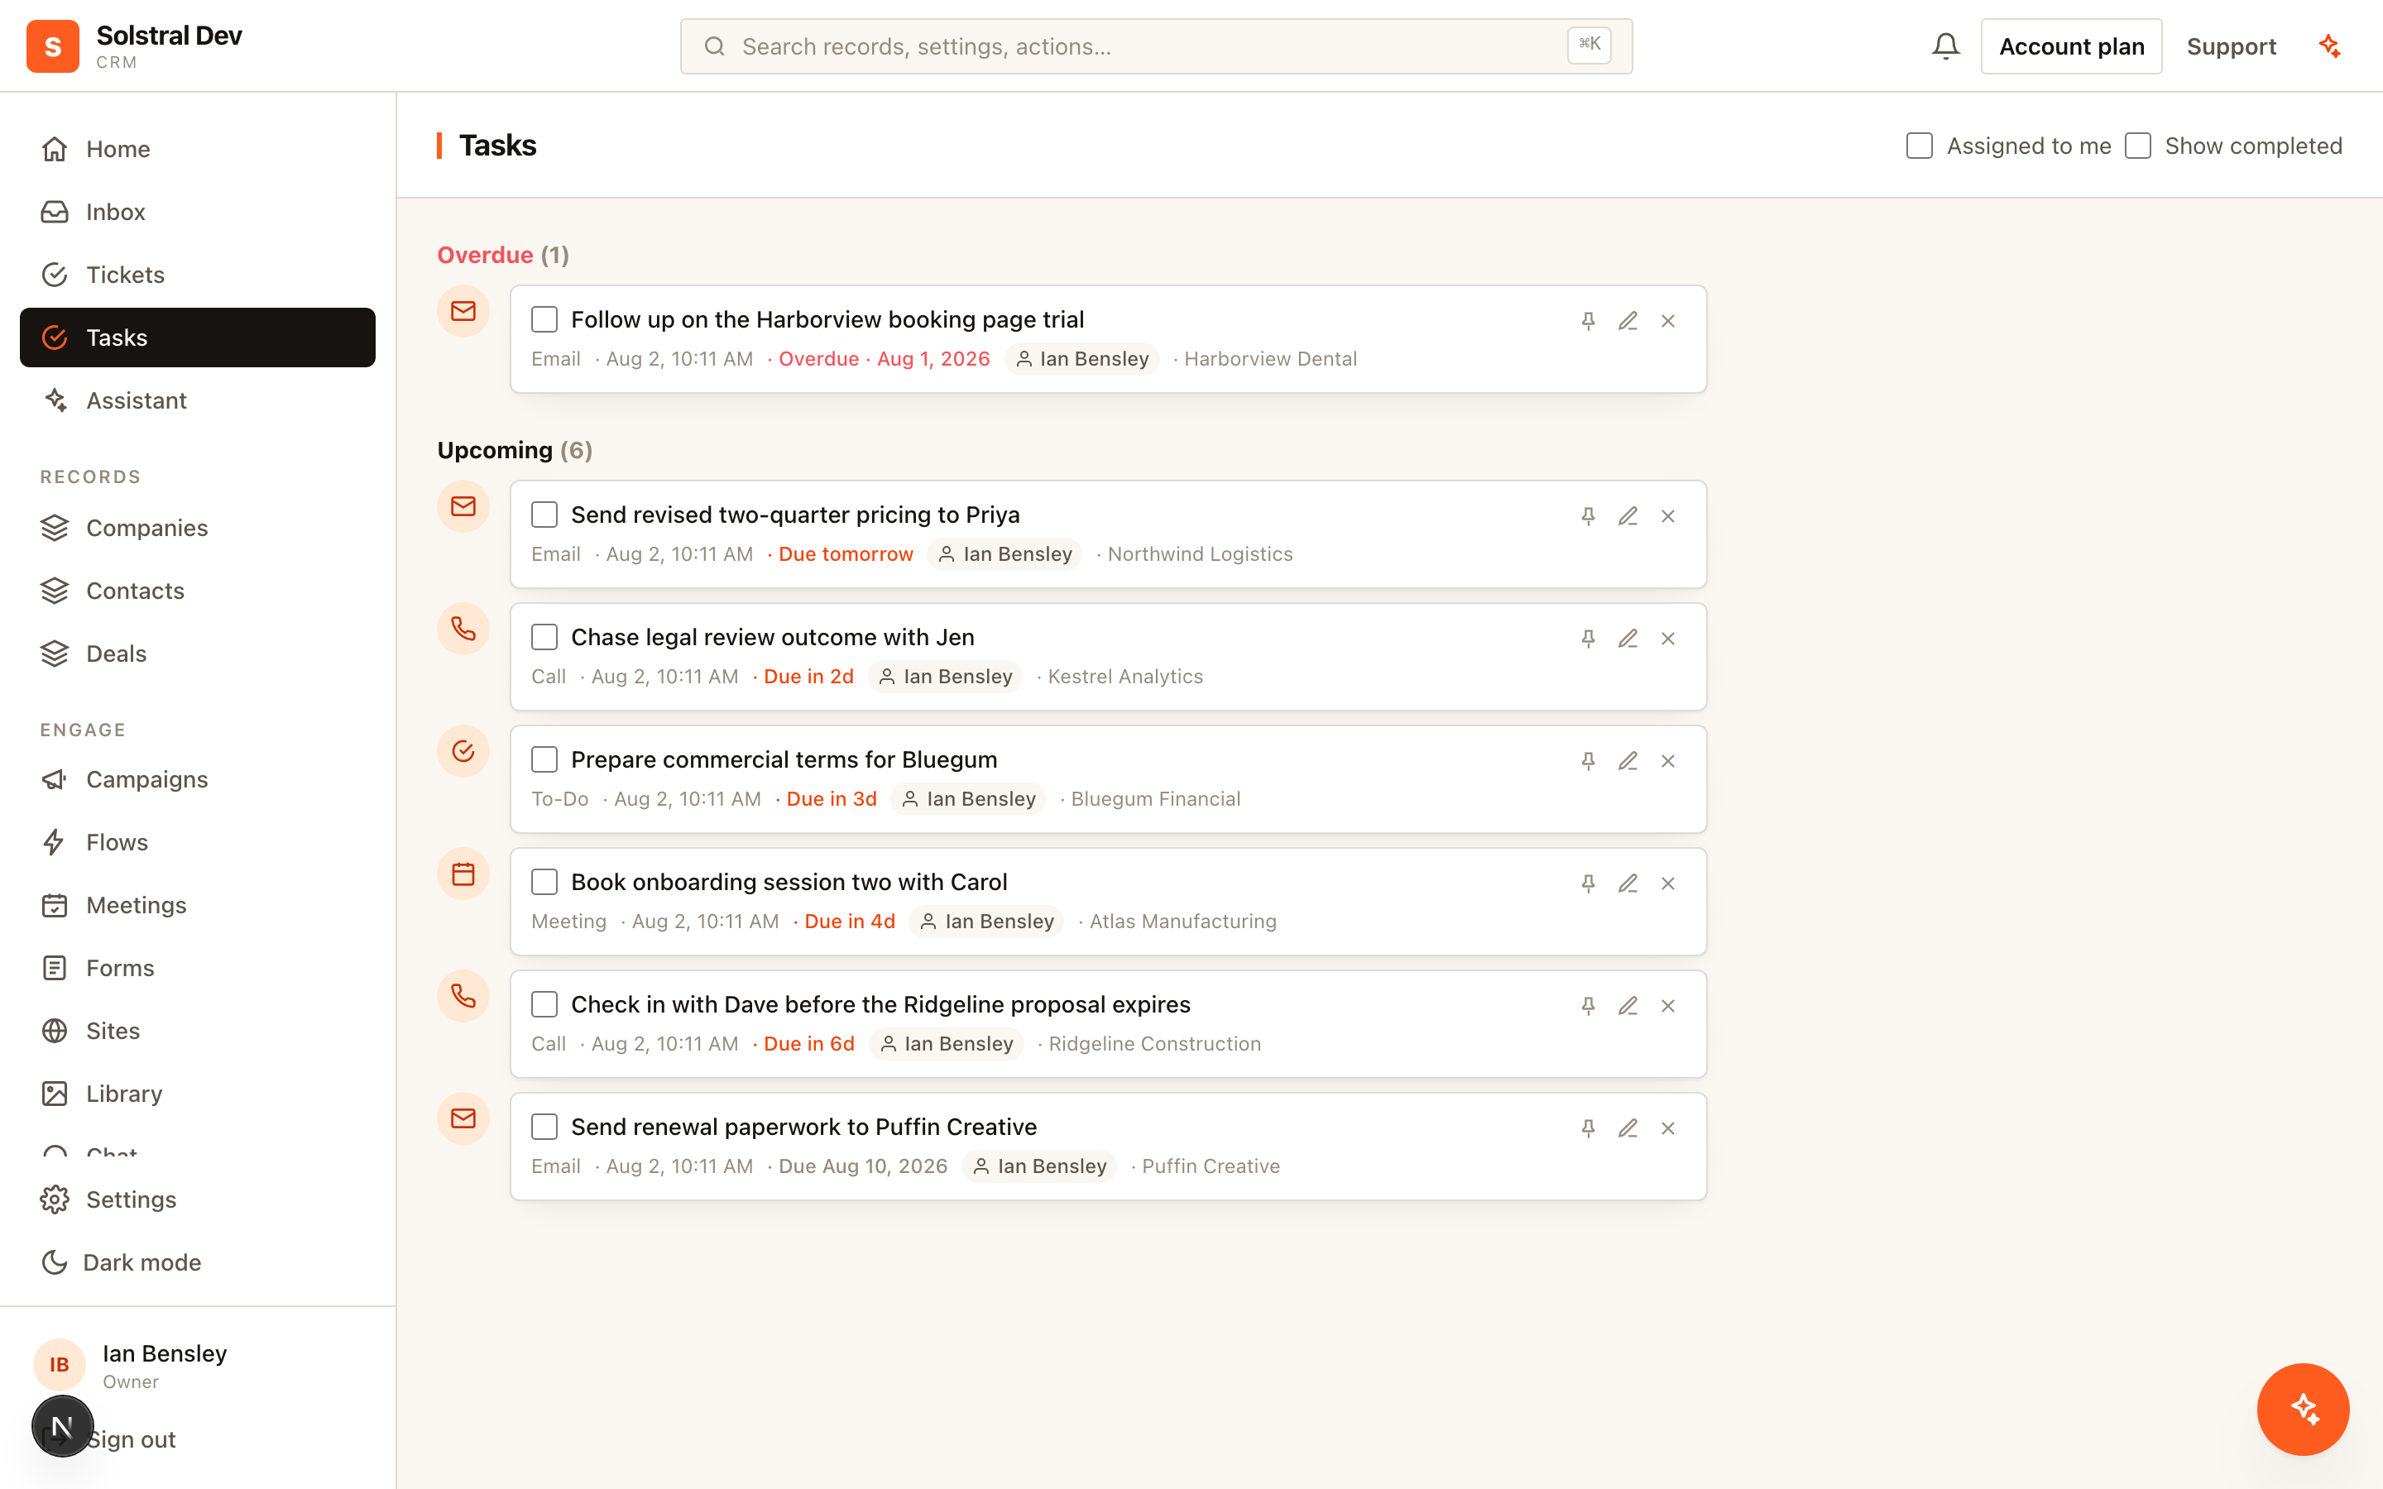The image size is (2383, 1489).
Task: Click the calendar icon beside Book onboarding session
Action: pos(464,874)
